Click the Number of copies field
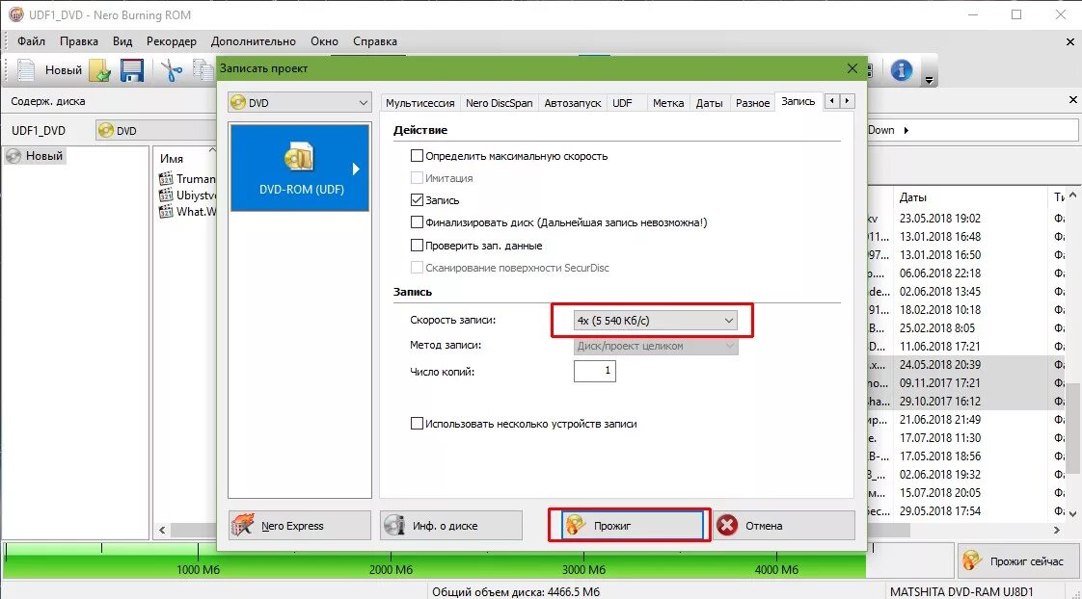Screen dimensions: 1082x599 click(594, 371)
